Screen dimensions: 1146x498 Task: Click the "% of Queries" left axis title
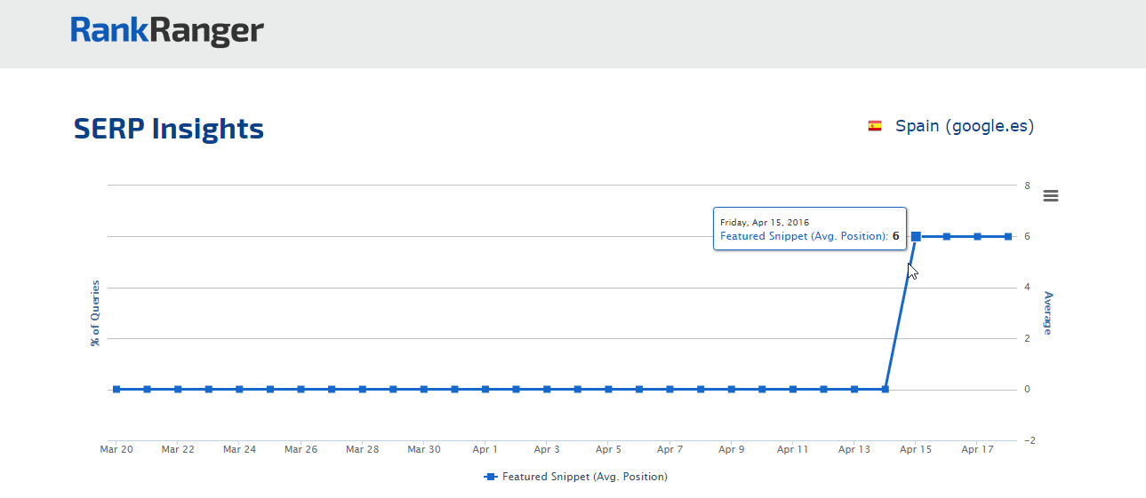click(x=95, y=312)
